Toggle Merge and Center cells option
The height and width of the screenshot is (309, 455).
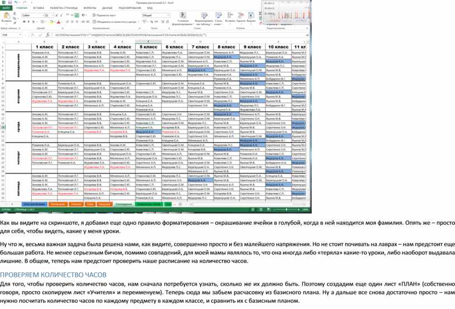pos(114,22)
